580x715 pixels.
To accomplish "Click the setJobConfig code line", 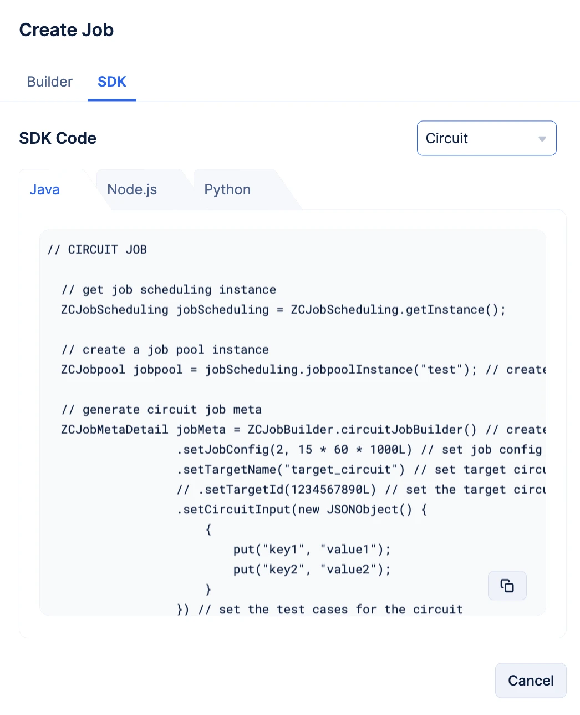I will tap(359, 450).
